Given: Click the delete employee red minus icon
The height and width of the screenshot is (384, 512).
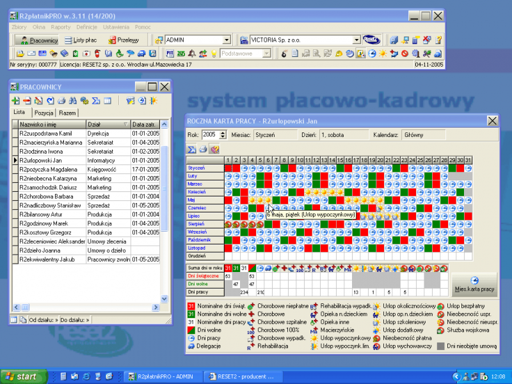Looking at the screenshot, I should [27, 100].
